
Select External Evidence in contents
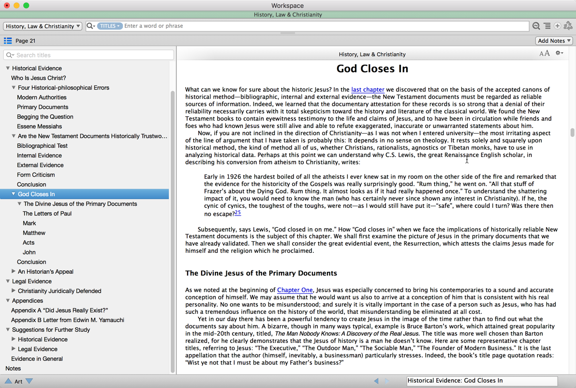[40, 165]
